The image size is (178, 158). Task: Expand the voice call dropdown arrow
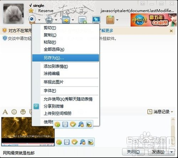point(56,20)
